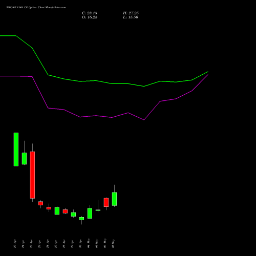Click the close value 'C: 23.15'
256x256 pixels.
pos(90,13)
